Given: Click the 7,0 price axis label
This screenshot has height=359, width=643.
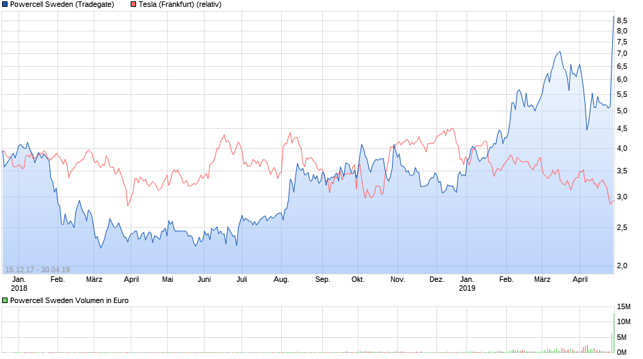Looking at the screenshot, I should click(x=622, y=54).
